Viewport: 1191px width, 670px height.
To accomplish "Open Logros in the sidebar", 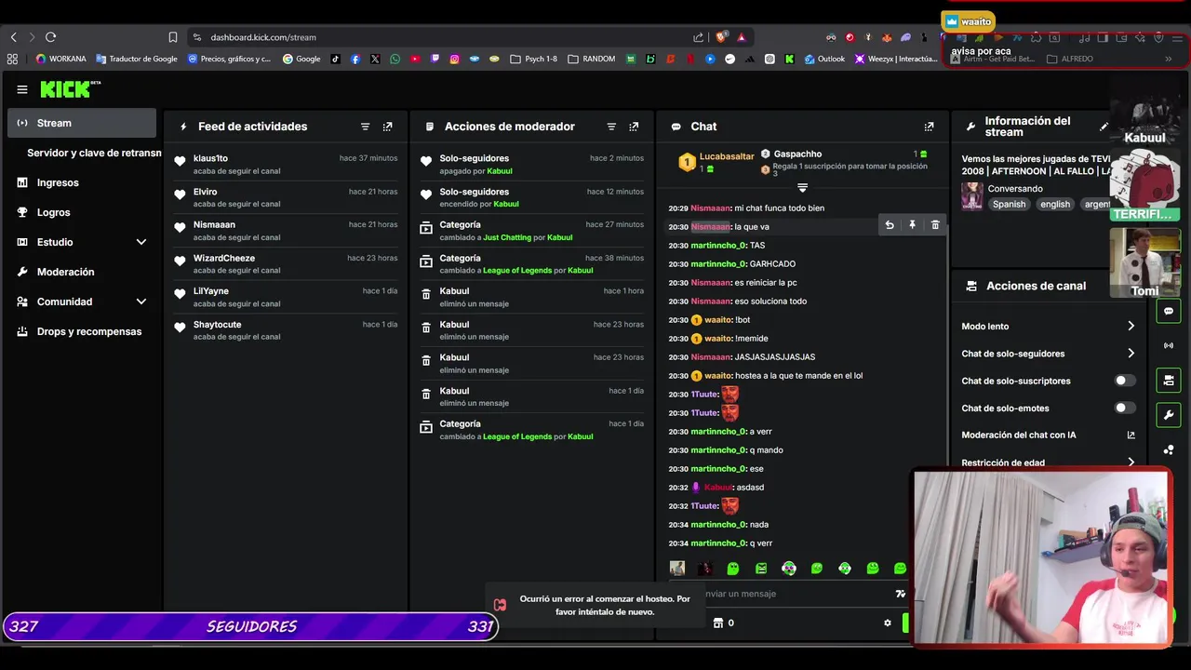I will [82, 212].
